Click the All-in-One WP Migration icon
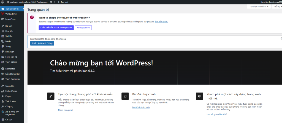282x123 pixels. tap(2, 112)
